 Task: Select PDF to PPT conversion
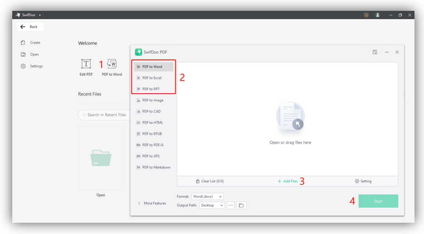coord(153,89)
